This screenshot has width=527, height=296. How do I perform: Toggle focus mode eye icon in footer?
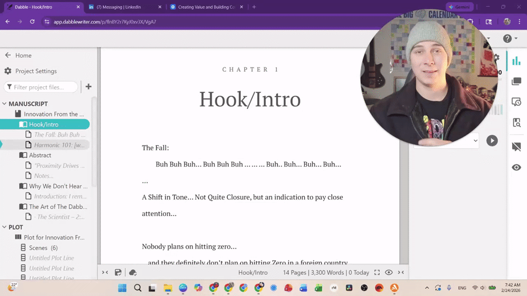(389, 272)
